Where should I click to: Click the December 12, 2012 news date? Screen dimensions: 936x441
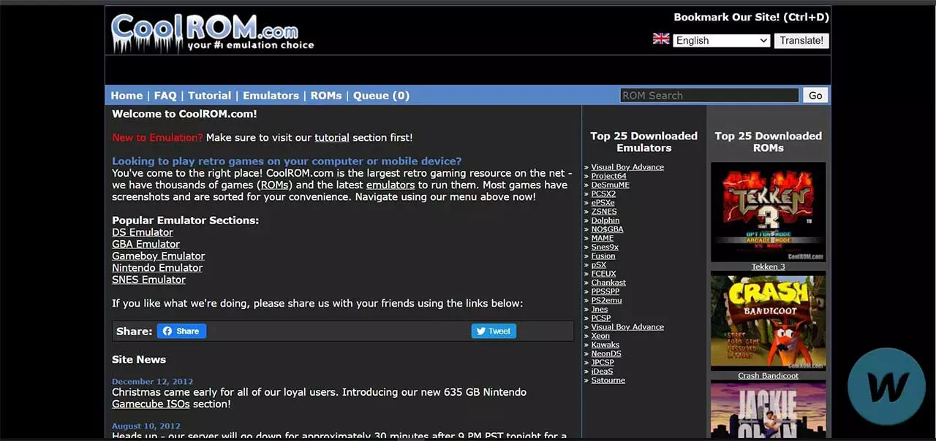click(x=152, y=381)
